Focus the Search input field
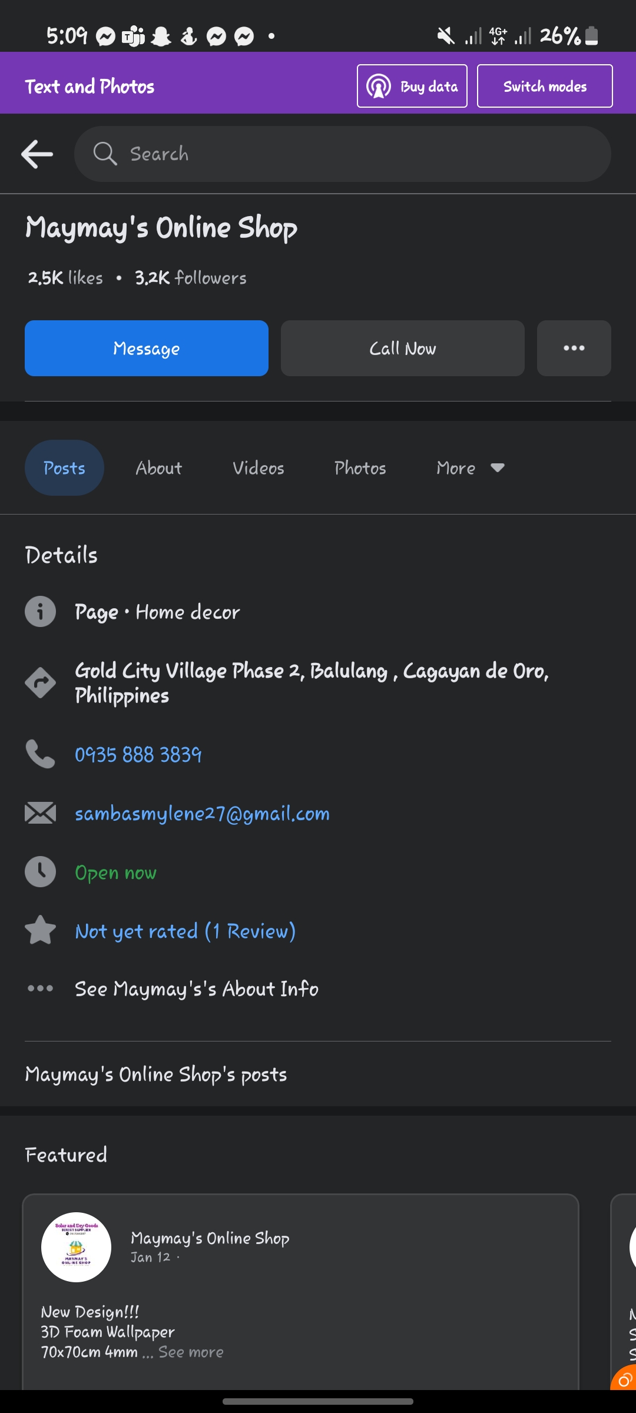Screen dimensions: 636x1413 (x=353, y=154)
